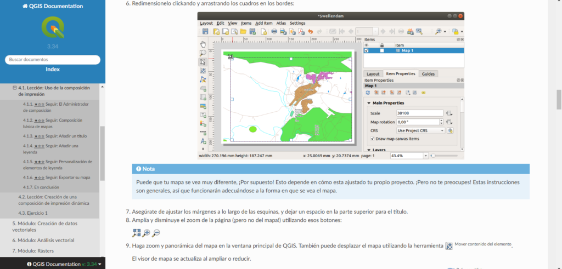Click the Add legend tool icon
This screenshot has width=562, height=269.
point(203,123)
